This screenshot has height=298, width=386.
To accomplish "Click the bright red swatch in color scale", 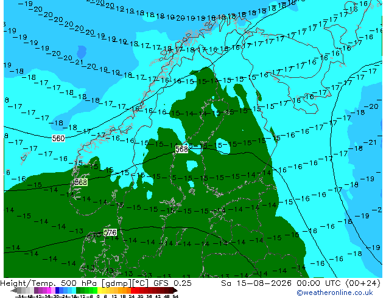I will pos(133,290).
